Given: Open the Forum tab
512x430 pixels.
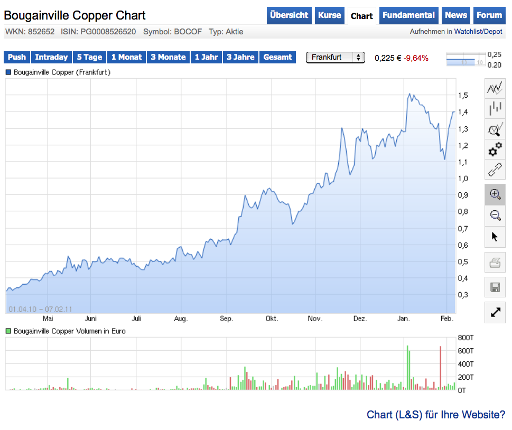Looking at the screenshot, I should [489, 15].
